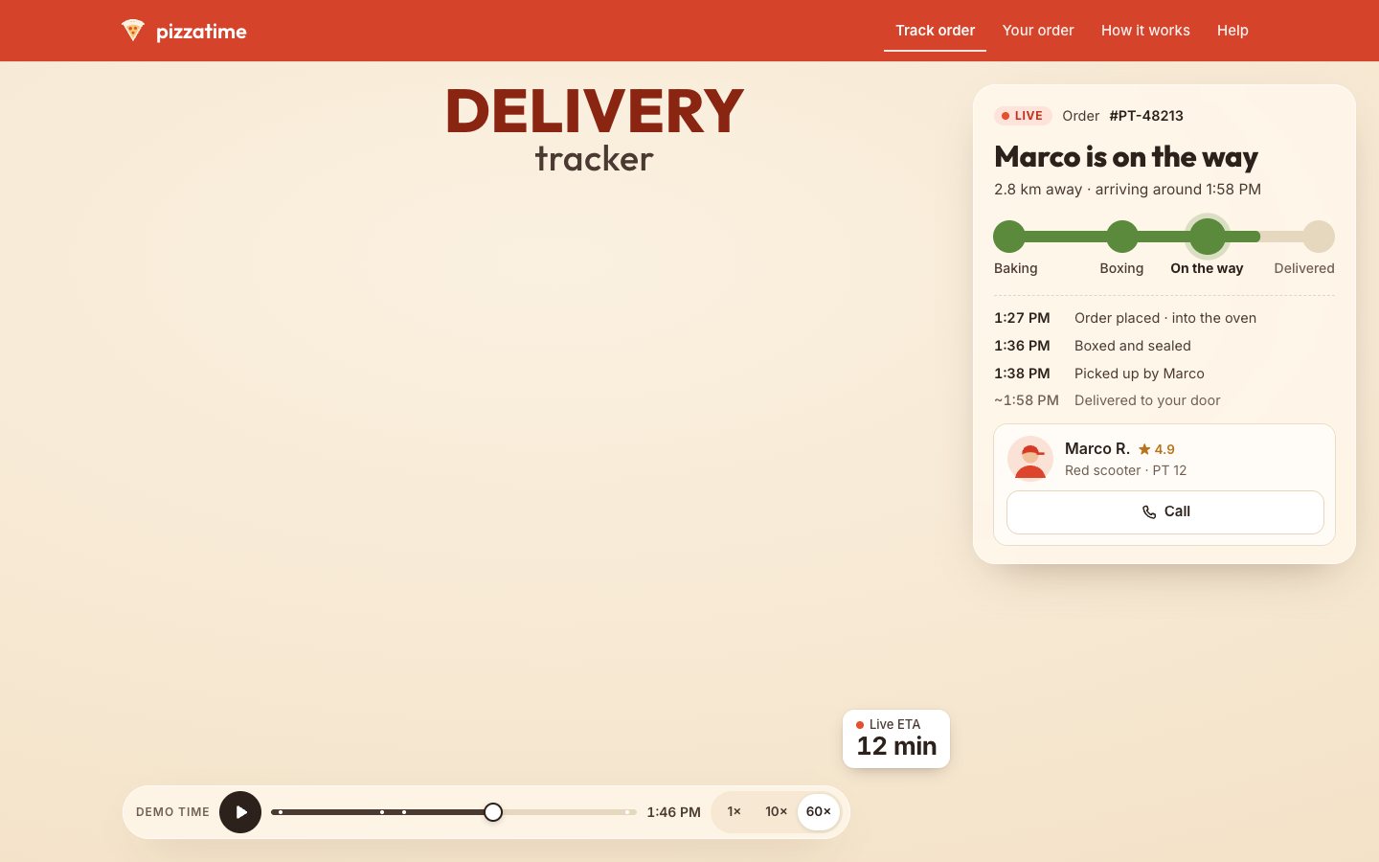Open the Help menu item
The width and height of the screenshot is (1379, 862).
[x=1232, y=31]
